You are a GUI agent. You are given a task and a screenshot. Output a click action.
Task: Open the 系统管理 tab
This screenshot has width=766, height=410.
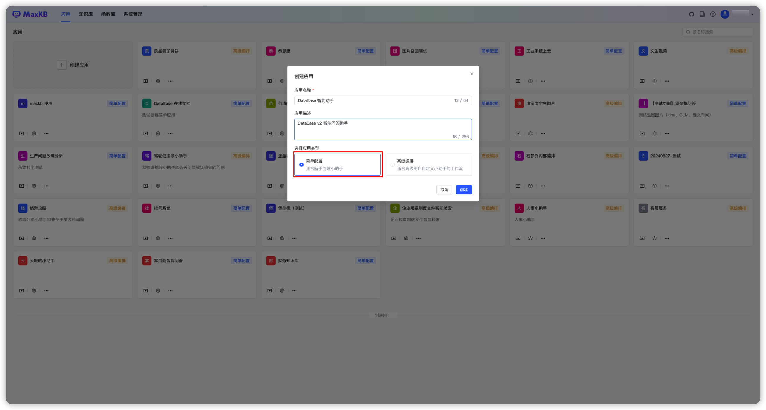coord(133,14)
